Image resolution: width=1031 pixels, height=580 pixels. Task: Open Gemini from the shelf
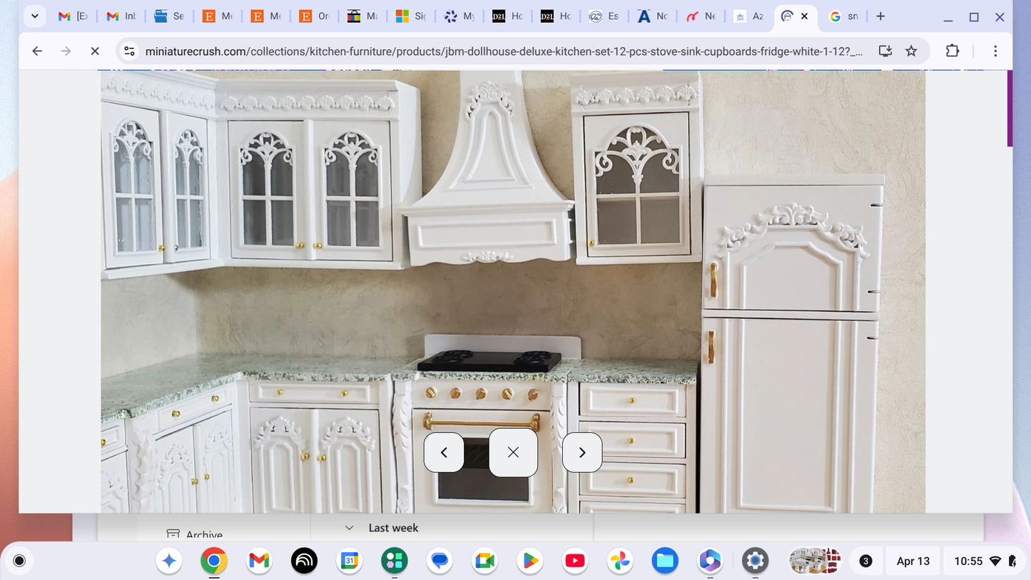point(169,561)
